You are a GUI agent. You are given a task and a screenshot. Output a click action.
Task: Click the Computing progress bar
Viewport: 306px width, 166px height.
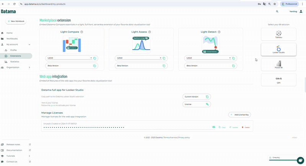click(x=283, y=160)
